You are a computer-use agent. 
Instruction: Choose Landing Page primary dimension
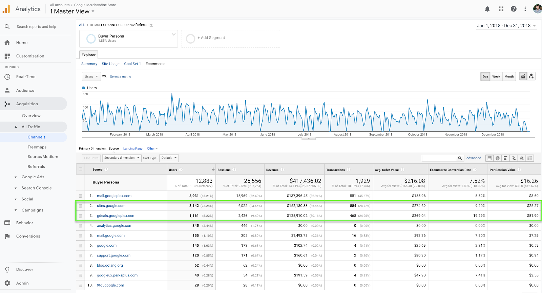pos(133,149)
